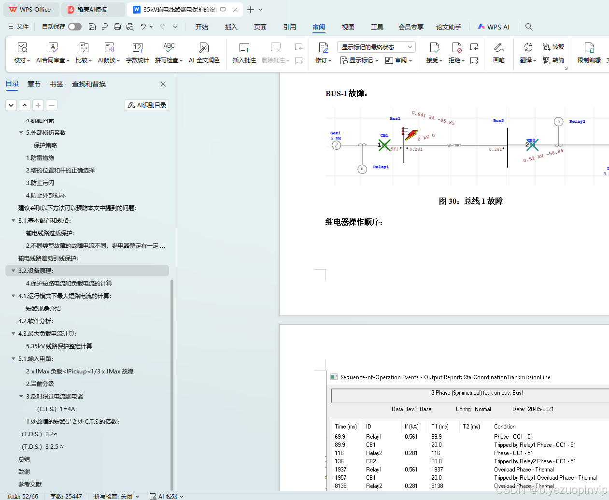
Task: Click the 翻译 translate icon
Action: [x=528, y=48]
